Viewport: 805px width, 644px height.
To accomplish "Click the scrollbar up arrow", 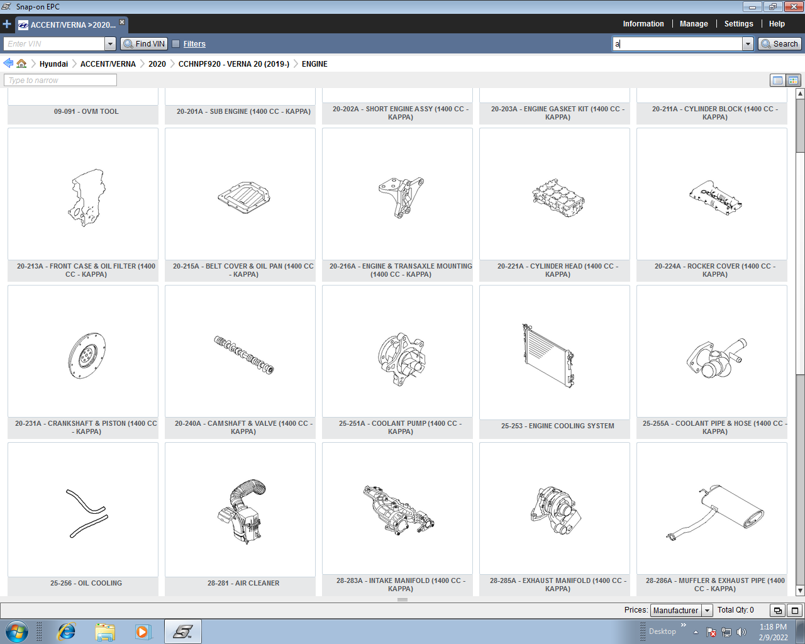I will pyautogui.click(x=800, y=94).
